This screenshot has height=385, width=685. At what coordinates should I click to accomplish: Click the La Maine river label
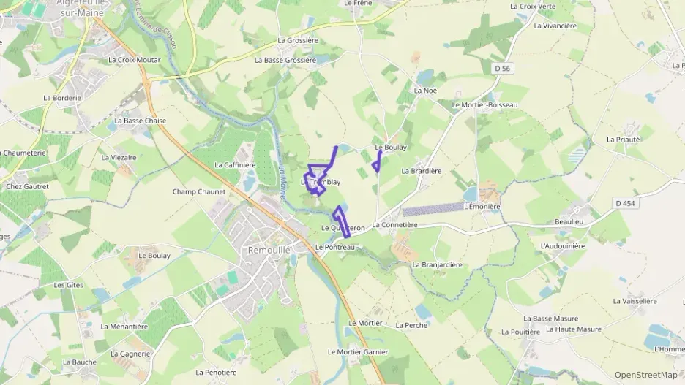282,181
